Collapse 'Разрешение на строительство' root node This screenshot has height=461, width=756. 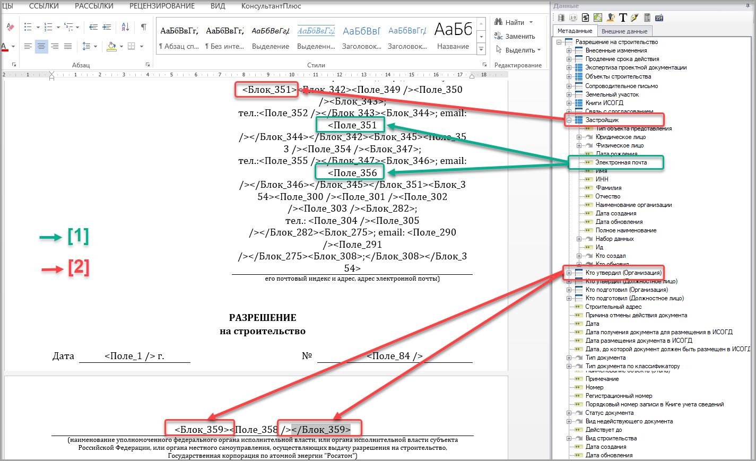tap(559, 42)
